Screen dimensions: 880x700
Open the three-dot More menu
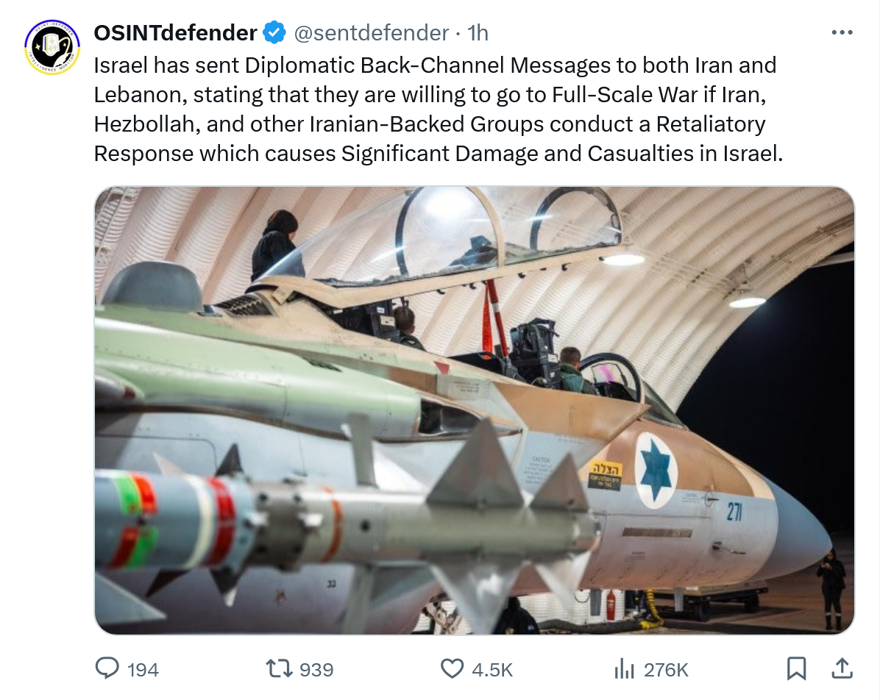[842, 33]
